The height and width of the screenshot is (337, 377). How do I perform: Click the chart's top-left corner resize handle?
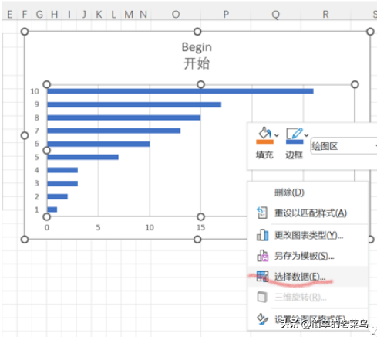(25, 32)
